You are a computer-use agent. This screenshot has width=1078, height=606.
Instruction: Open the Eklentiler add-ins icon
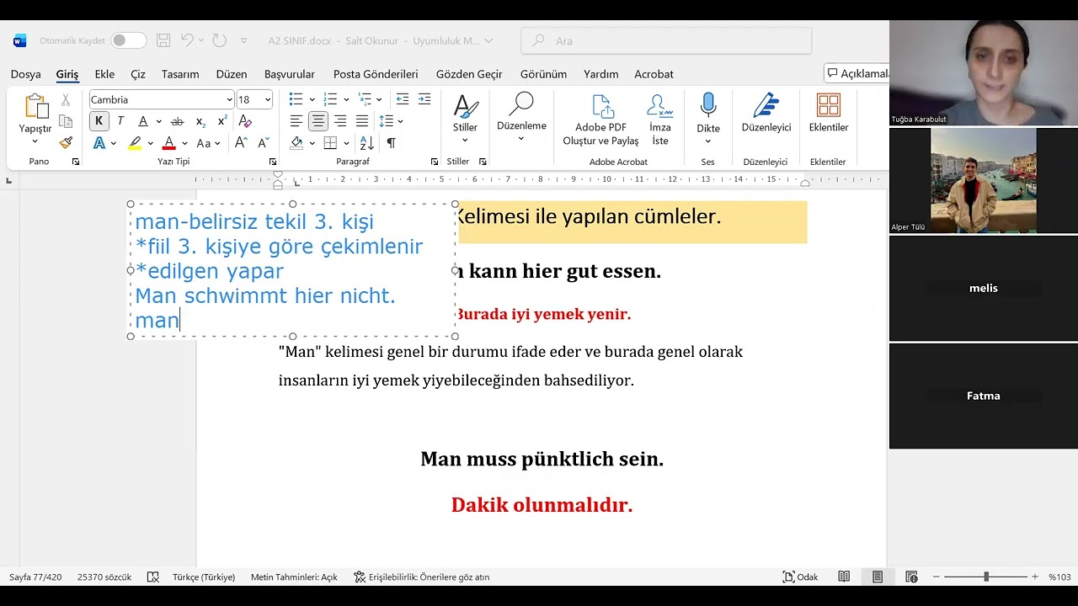[x=829, y=105]
